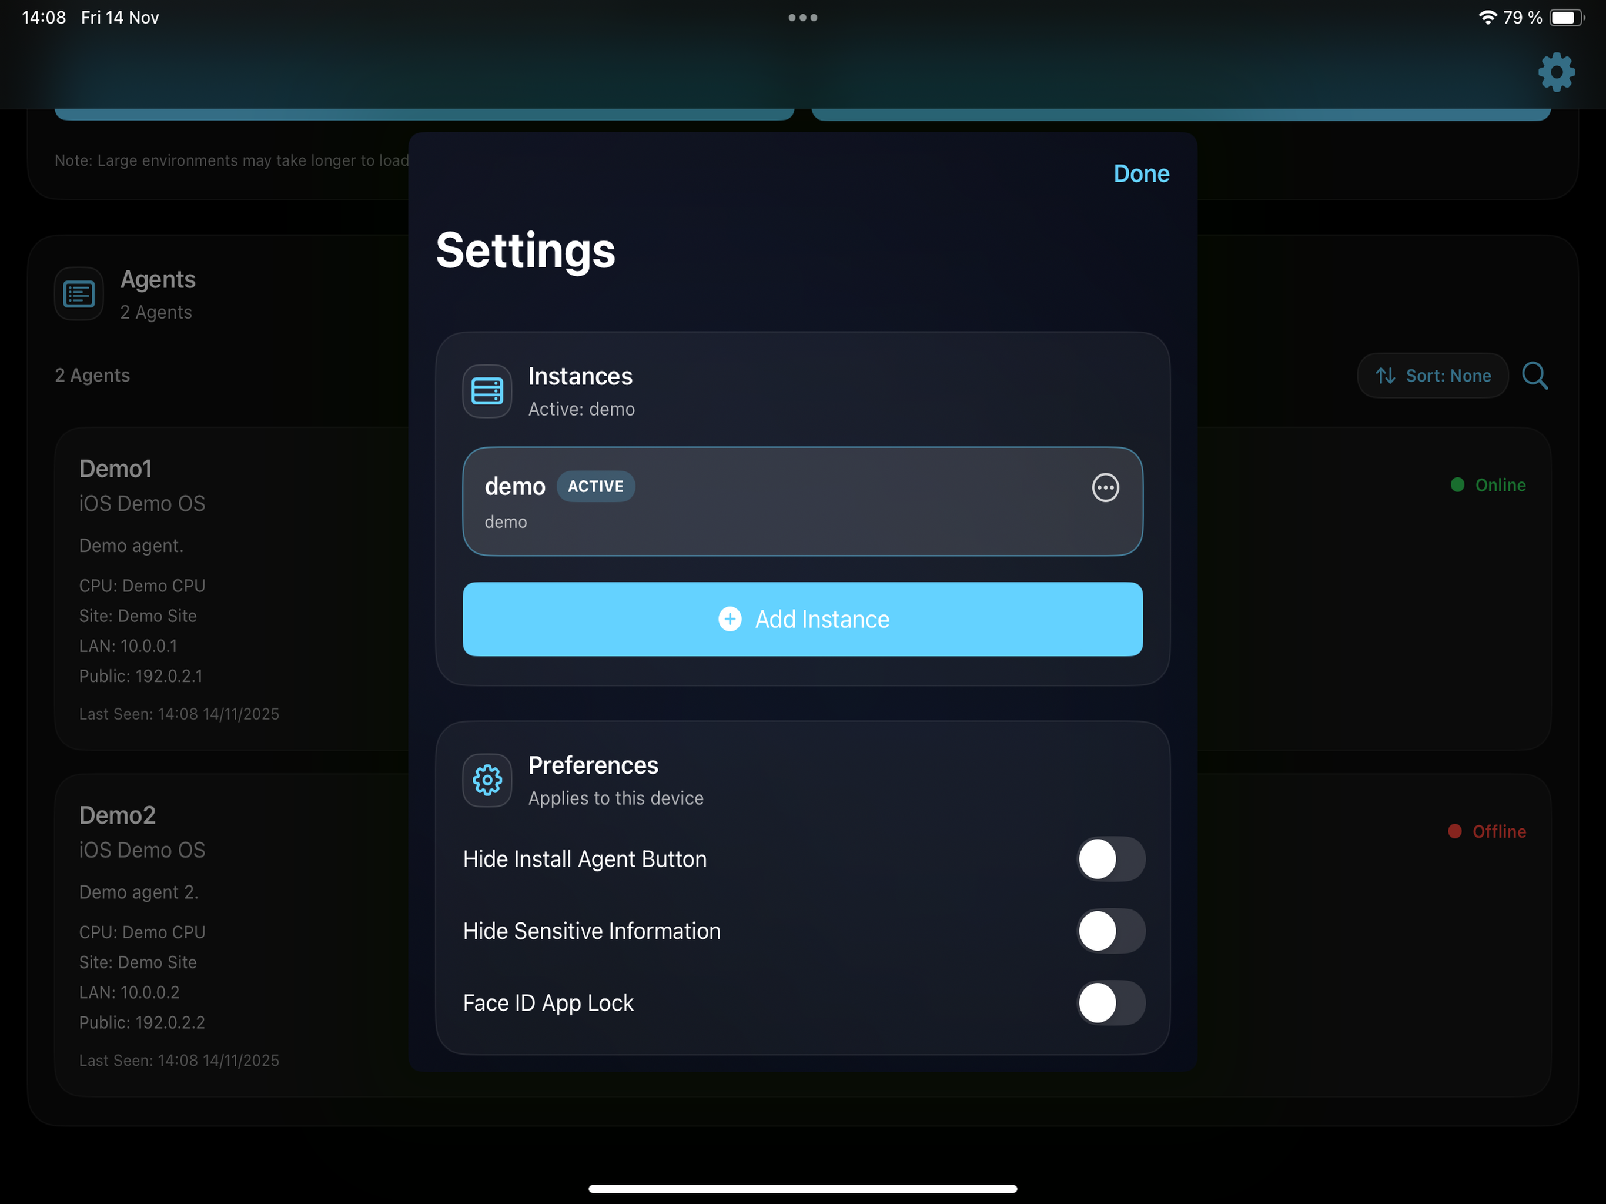
Task: Tap the battery indicator in status bar
Action: [1566, 18]
